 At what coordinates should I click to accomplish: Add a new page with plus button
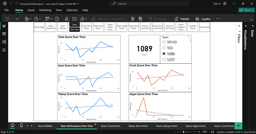point(238,126)
